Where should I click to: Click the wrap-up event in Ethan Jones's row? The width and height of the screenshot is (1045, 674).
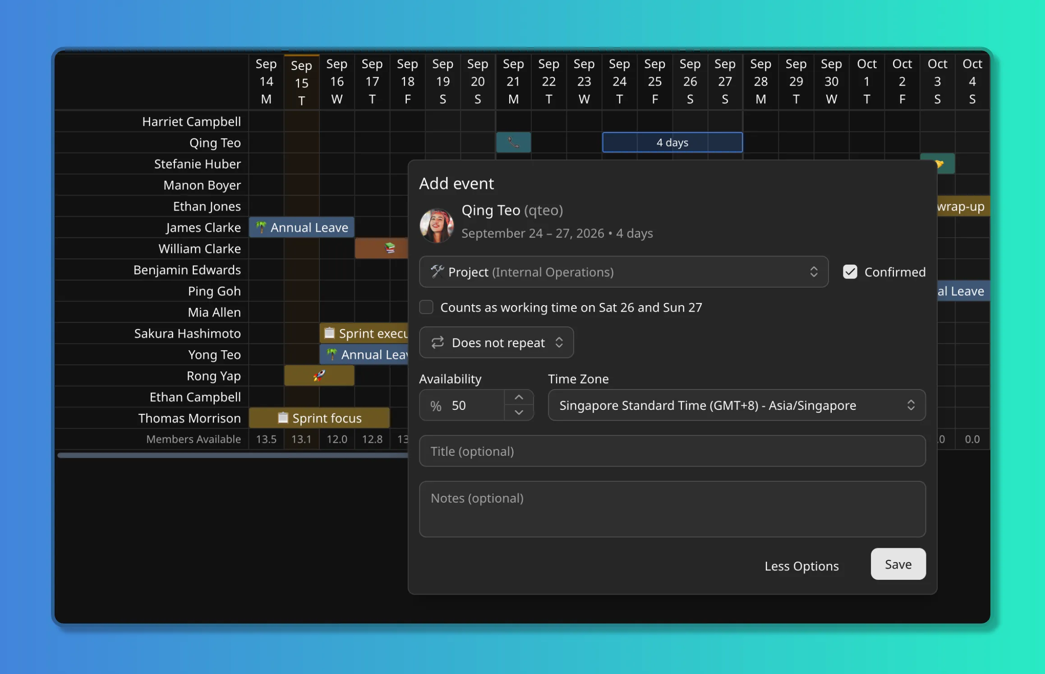tap(963, 206)
